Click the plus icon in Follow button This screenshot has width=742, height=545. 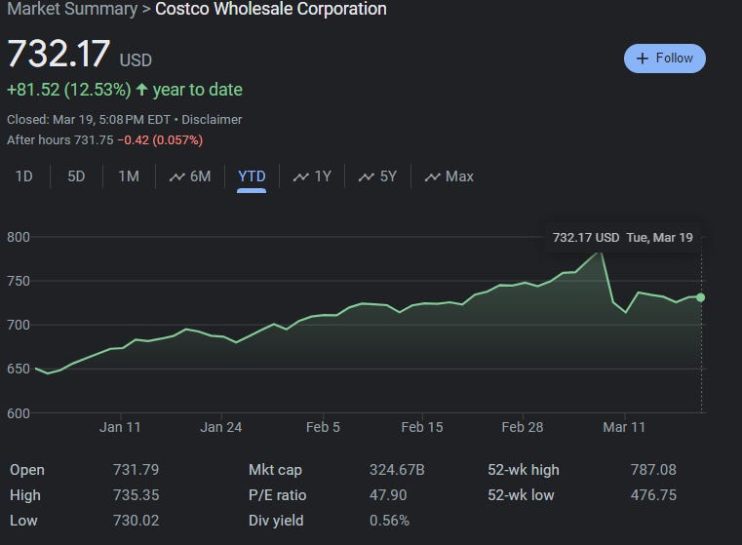click(643, 58)
